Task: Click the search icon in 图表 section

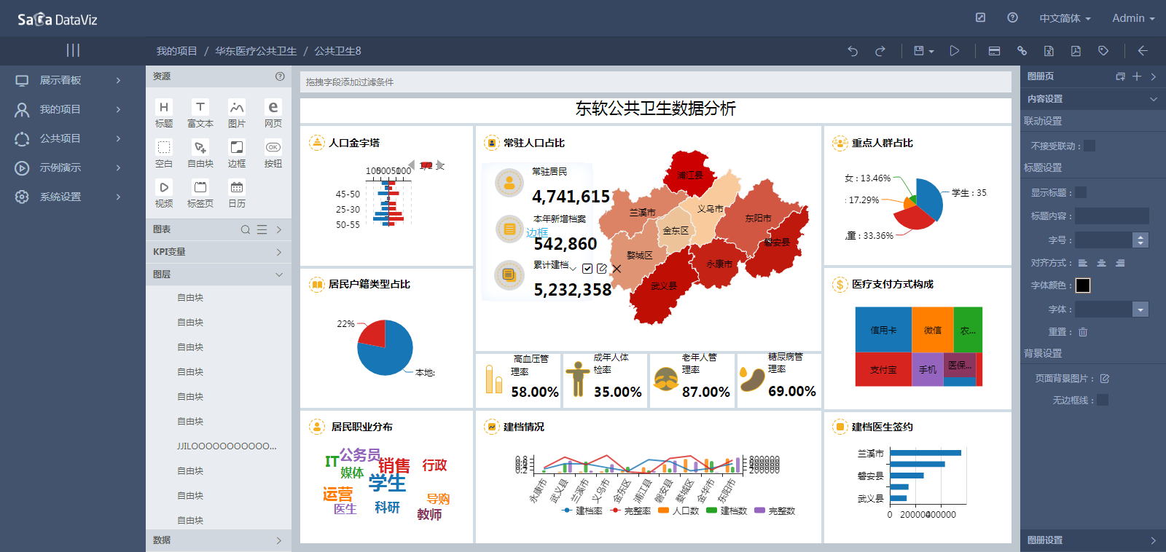Action: coord(246,229)
